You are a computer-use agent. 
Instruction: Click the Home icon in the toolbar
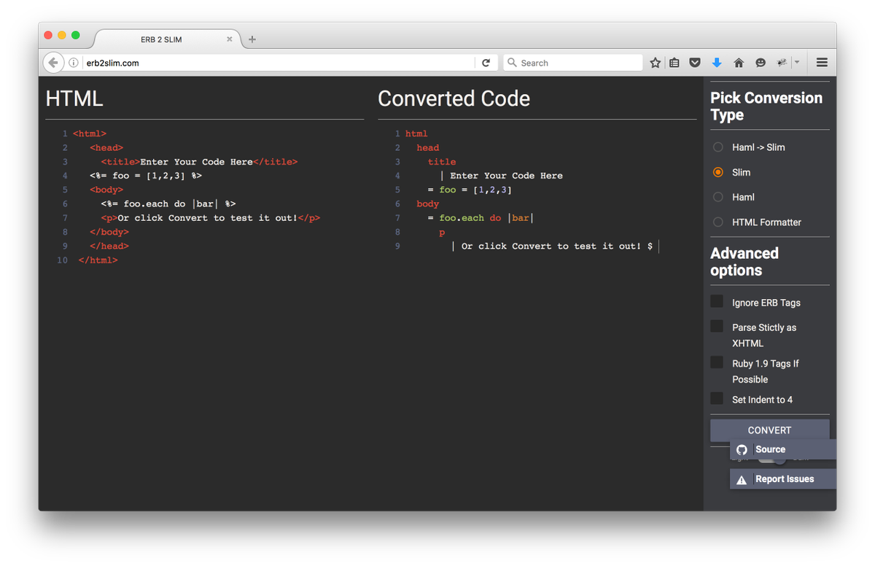point(738,63)
